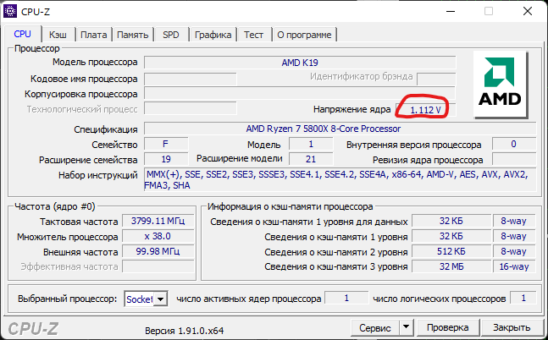
Task: Click the 3799.11 МГц clock speed value
Action: click(x=158, y=221)
